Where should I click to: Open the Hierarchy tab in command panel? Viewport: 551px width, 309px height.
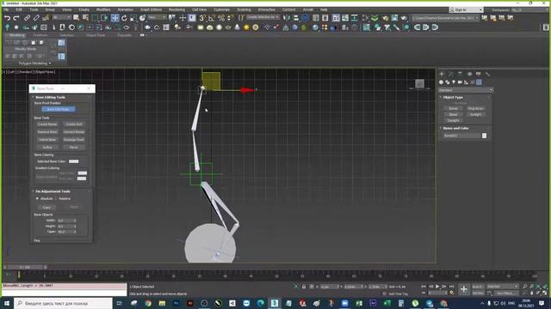pyautogui.click(x=460, y=74)
